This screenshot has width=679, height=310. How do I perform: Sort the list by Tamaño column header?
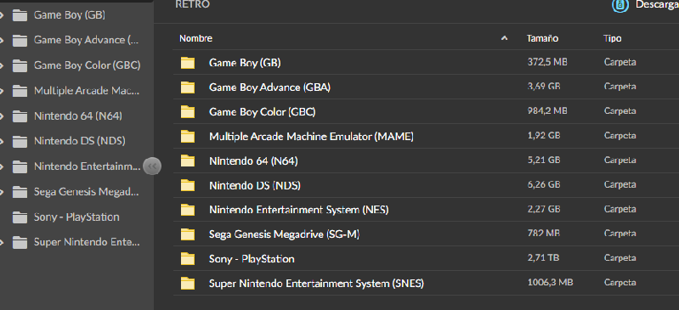pos(542,38)
